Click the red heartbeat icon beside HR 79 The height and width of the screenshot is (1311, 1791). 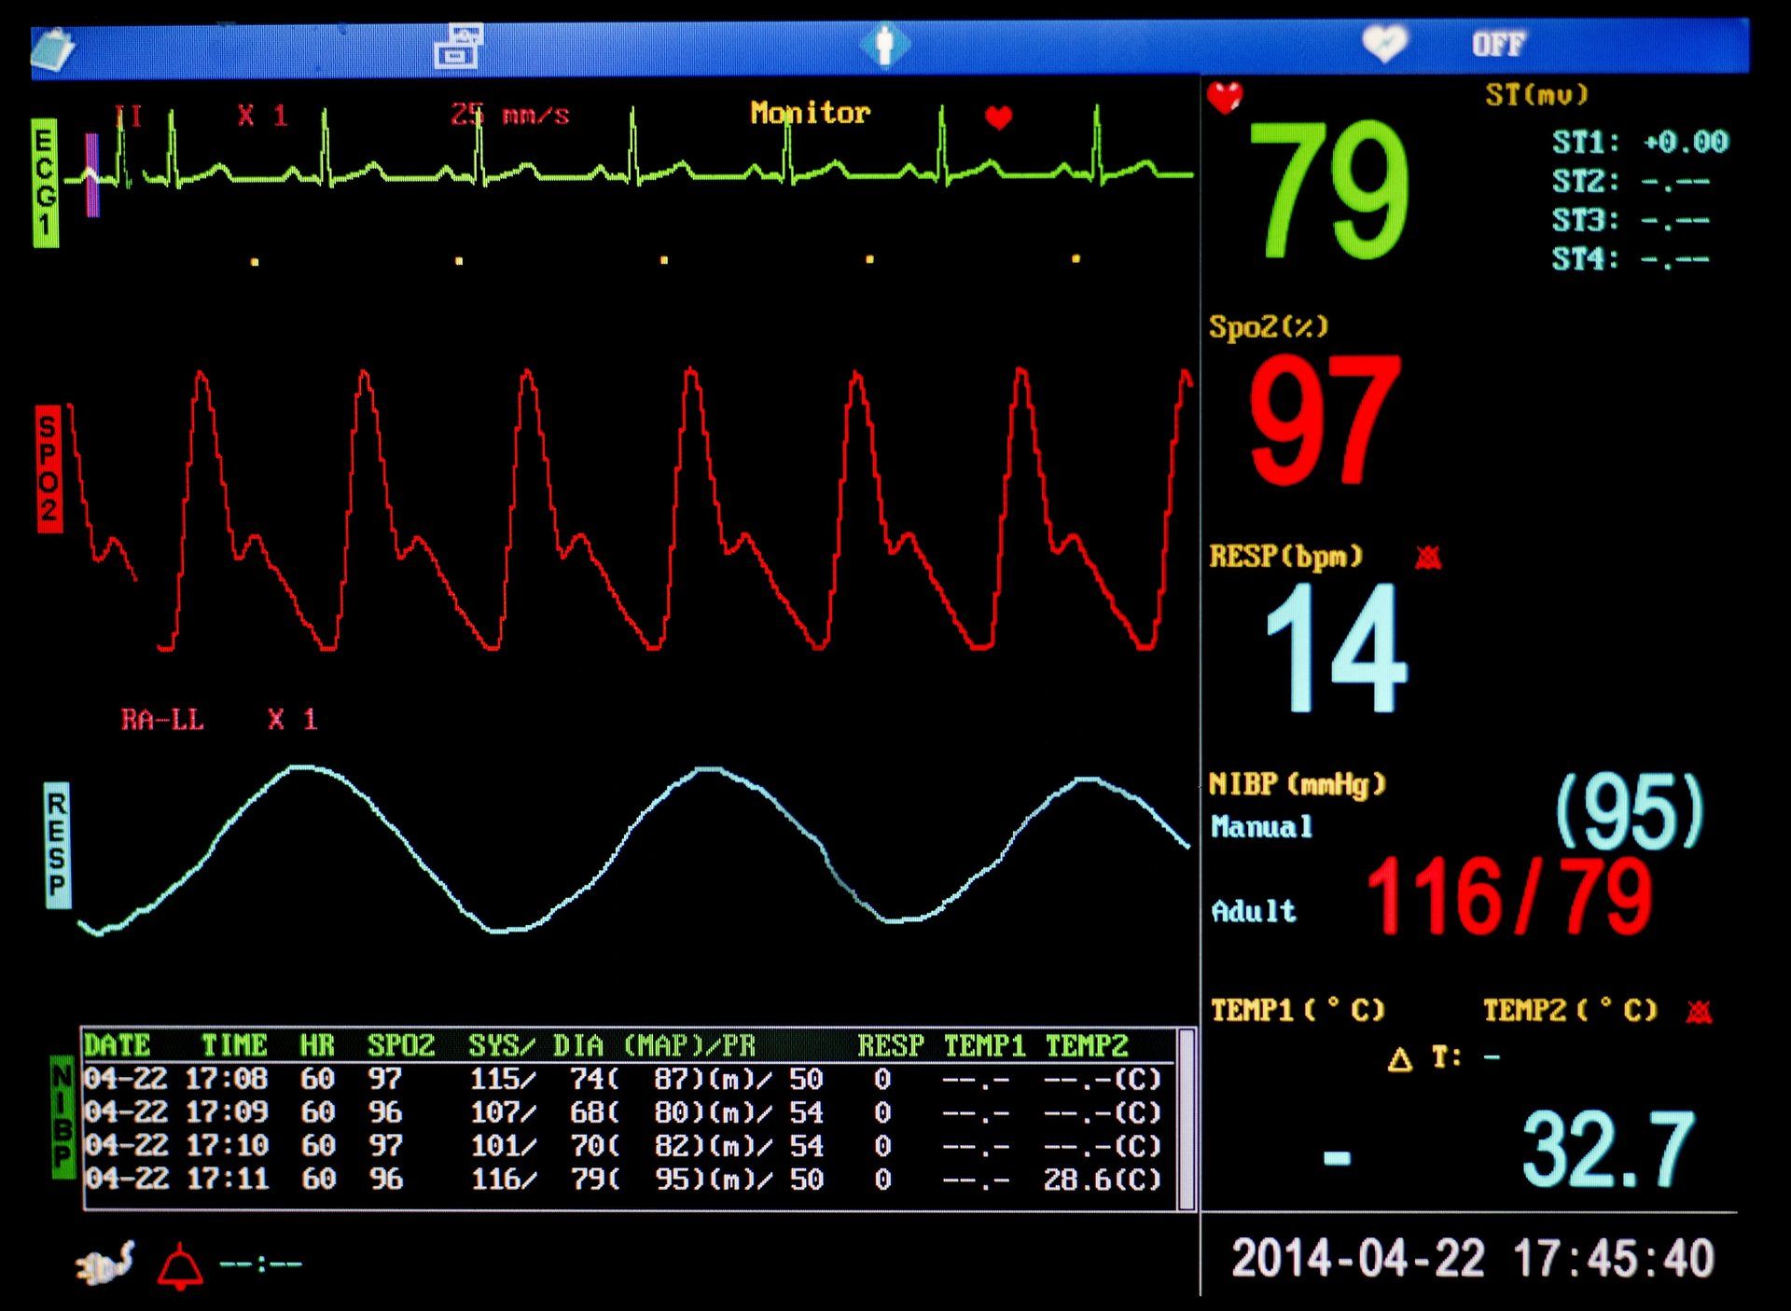1225,97
